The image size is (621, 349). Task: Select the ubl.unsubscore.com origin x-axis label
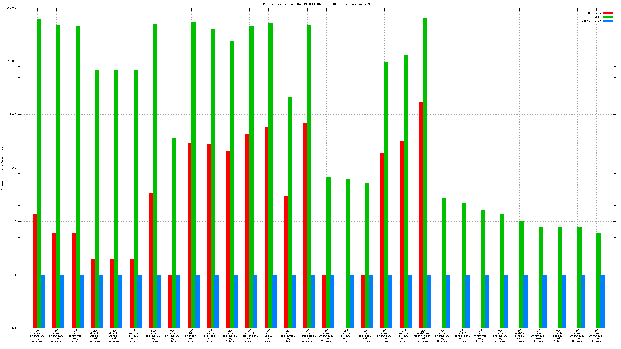[x=307, y=336]
